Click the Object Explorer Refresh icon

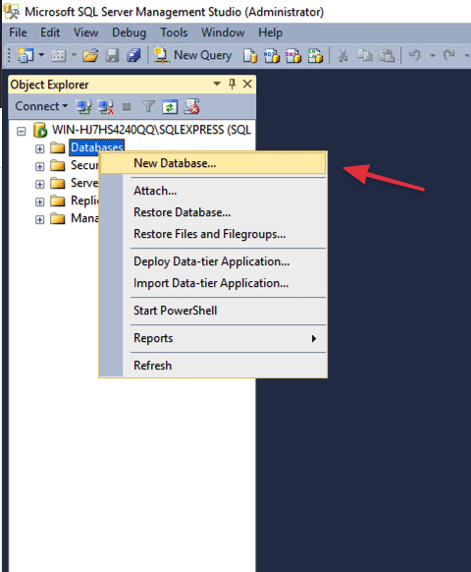[170, 106]
